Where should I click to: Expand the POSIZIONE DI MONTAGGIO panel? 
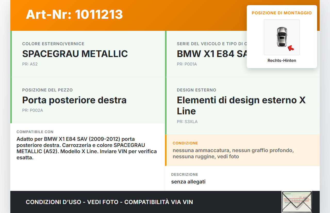pyautogui.click(x=282, y=13)
